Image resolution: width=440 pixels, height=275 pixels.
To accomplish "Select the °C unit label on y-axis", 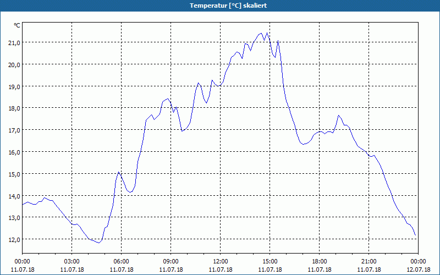I will coord(17,25).
